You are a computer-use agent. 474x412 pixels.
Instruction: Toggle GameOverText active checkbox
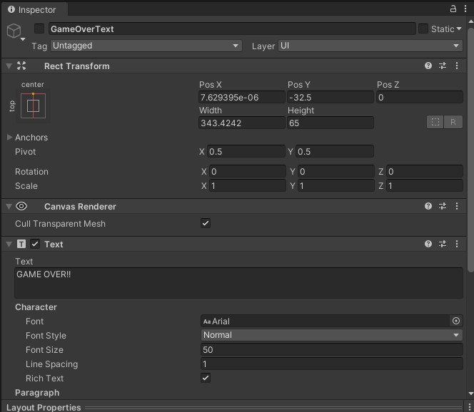(39, 29)
